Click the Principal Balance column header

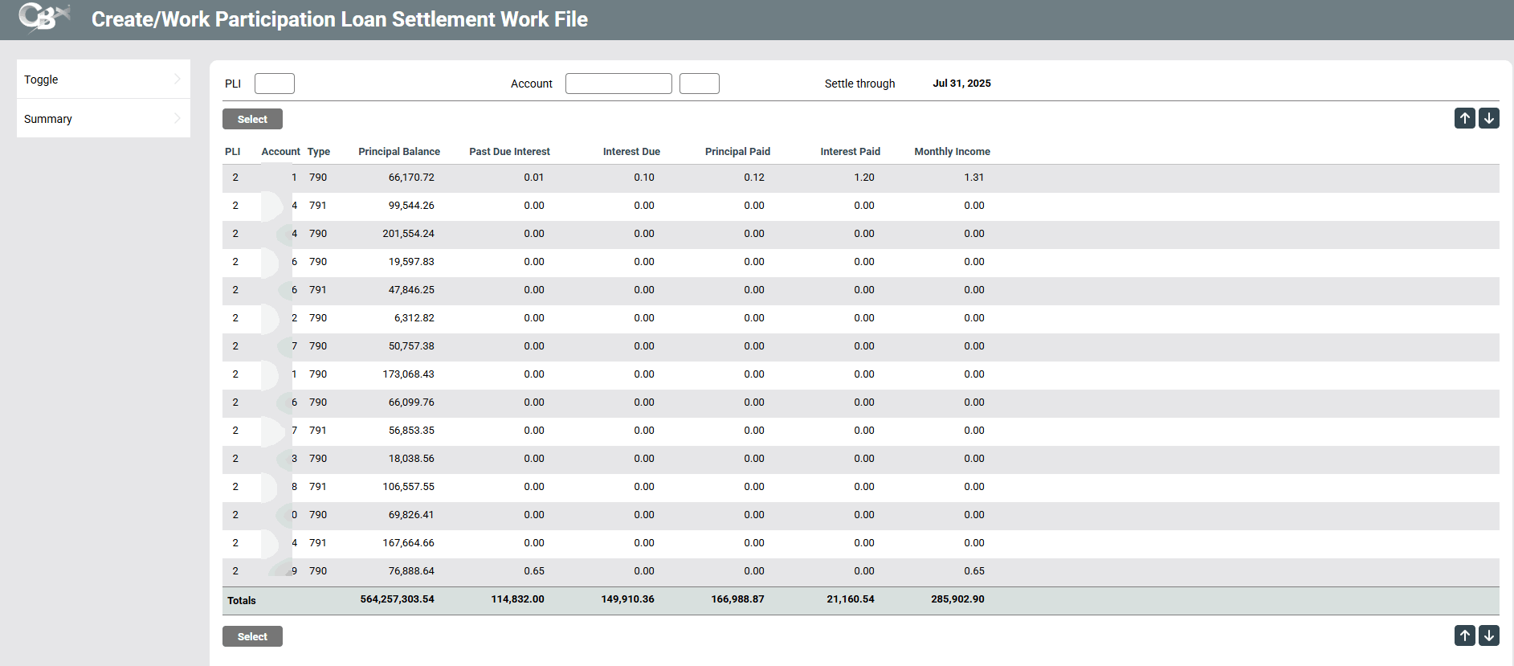(x=398, y=151)
